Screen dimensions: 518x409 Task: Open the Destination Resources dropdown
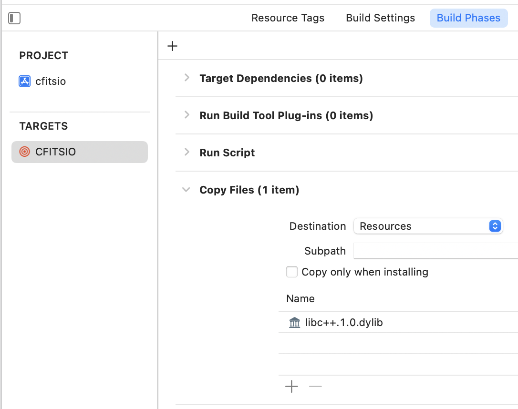click(x=428, y=226)
